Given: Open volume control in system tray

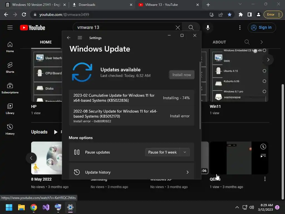Looking at the screenshot, I should pos(252,207).
